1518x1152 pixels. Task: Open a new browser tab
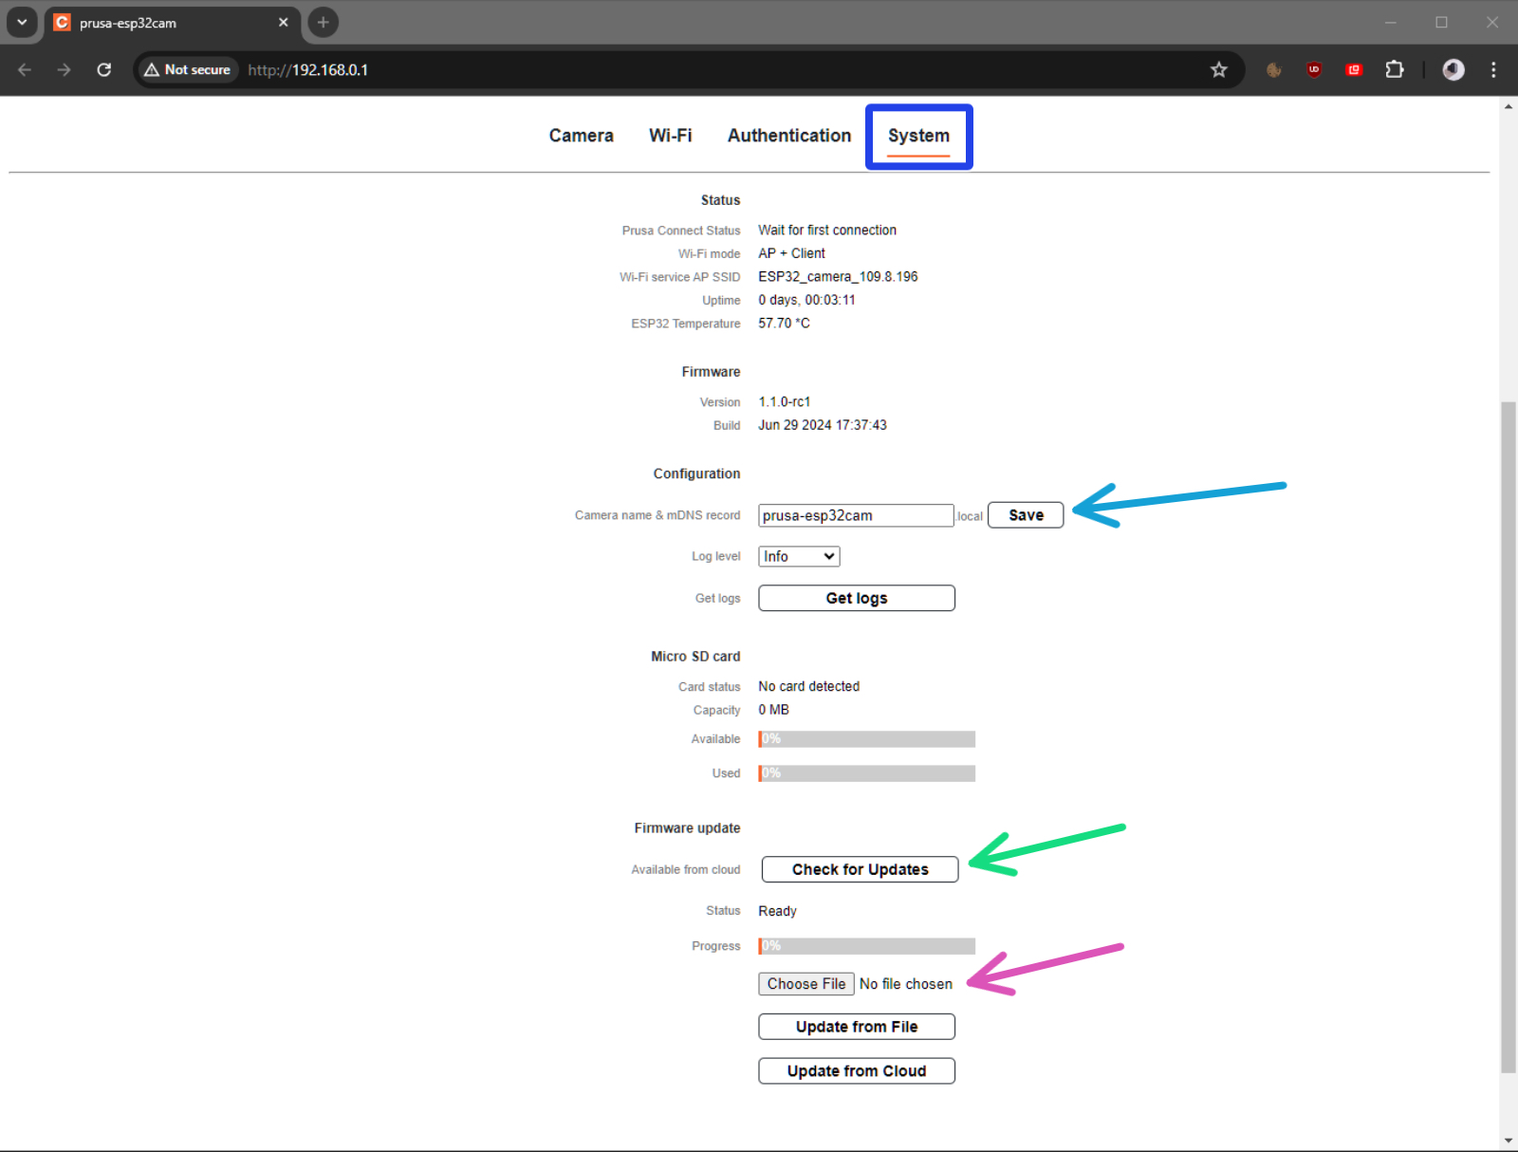(324, 22)
